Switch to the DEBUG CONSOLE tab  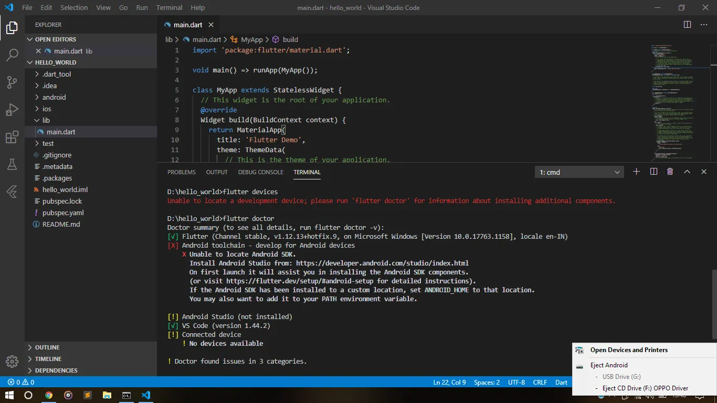[x=260, y=172]
